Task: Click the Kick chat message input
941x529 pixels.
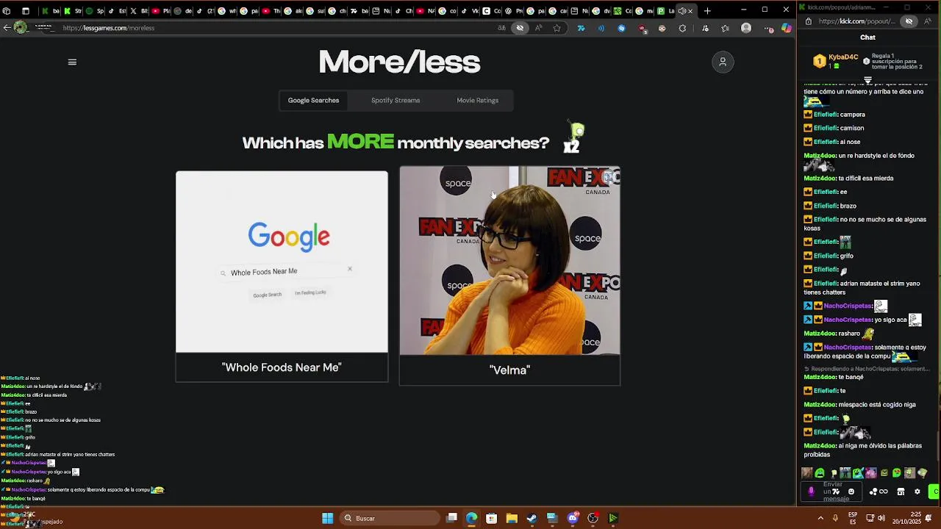Action: point(833,492)
